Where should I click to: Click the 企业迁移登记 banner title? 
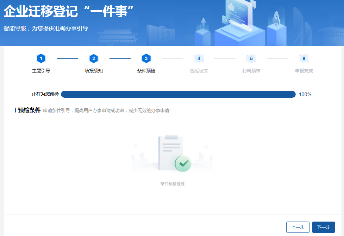(69, 11)
